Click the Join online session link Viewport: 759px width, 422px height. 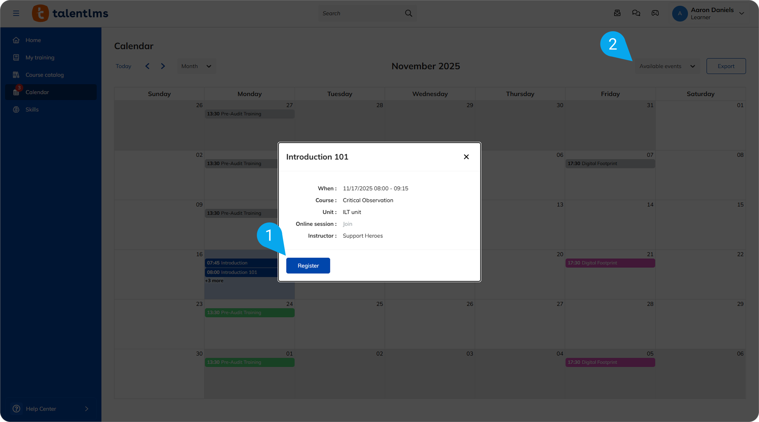(348, 224)
